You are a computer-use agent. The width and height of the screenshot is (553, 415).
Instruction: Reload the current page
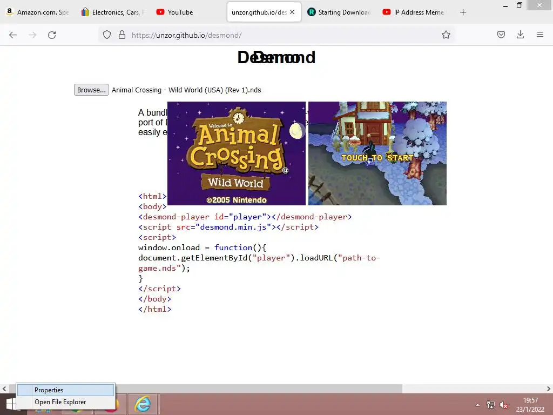tap(52, 35)
